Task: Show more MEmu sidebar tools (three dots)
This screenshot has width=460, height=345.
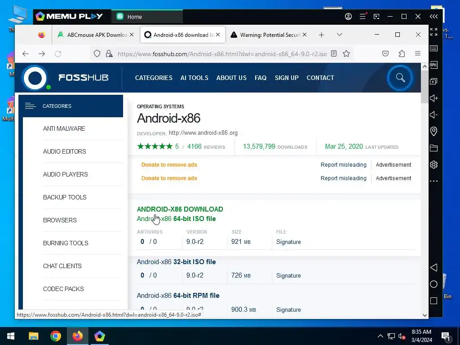Action: (433, 181)
